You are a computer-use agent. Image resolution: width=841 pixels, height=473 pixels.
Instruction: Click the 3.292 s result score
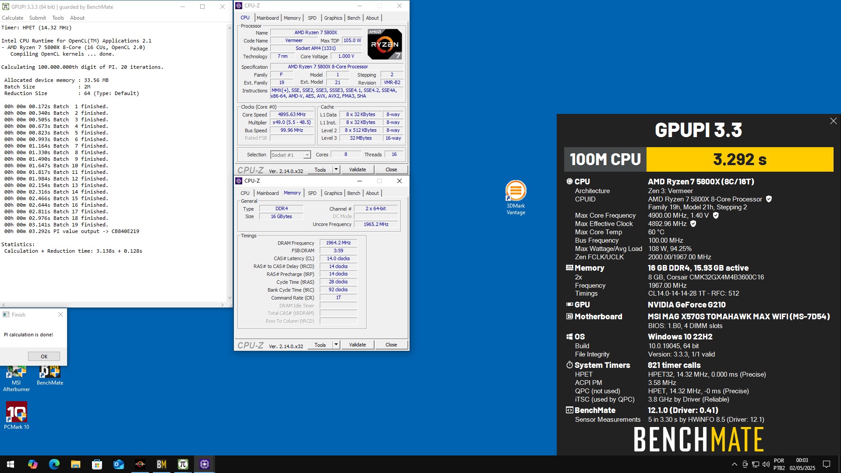click(x=740, y=159)
